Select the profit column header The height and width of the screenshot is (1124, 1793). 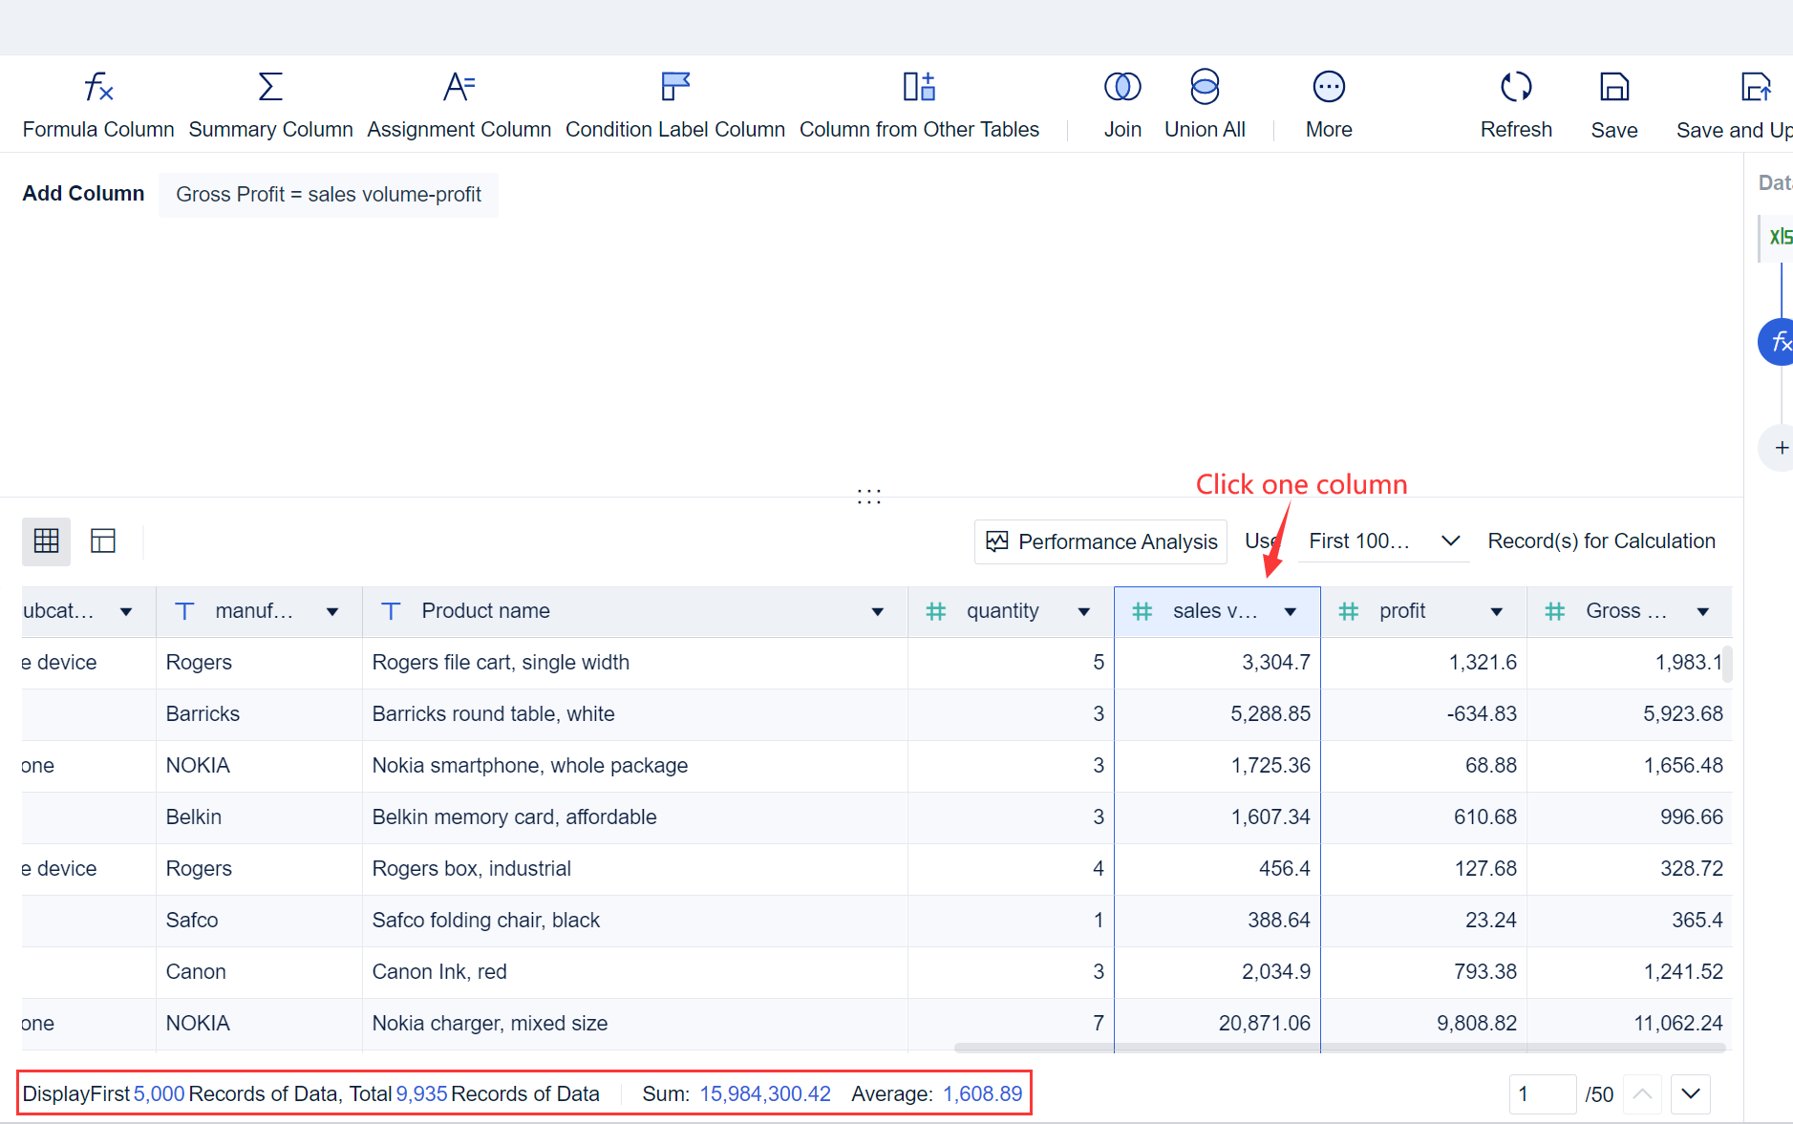coord(1423,611)
